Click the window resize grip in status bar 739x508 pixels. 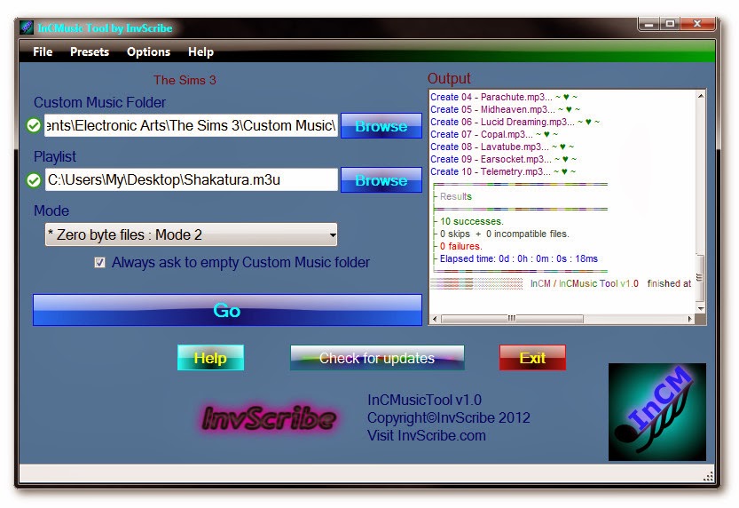pyautogui.click(x=708, y=476)
